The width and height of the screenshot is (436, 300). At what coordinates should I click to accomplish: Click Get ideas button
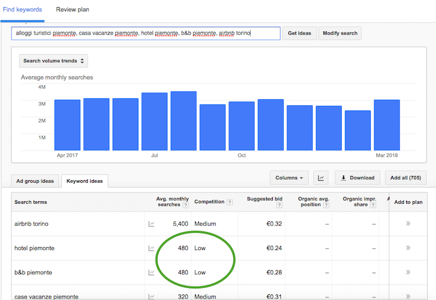(x=300, y=33)
